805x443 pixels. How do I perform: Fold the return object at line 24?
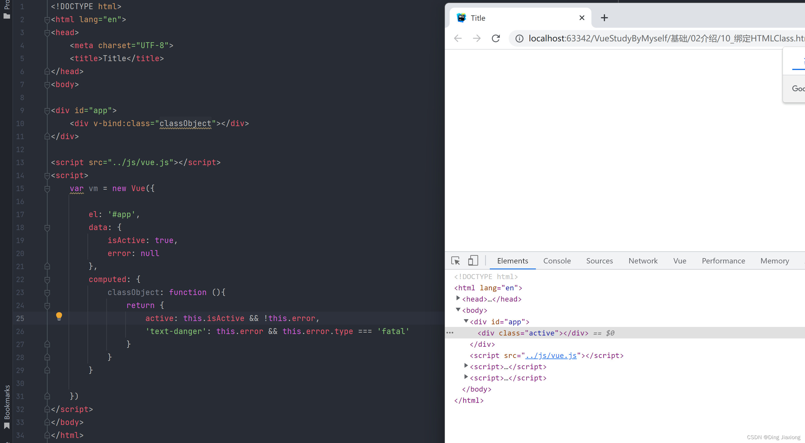(47, 306)
